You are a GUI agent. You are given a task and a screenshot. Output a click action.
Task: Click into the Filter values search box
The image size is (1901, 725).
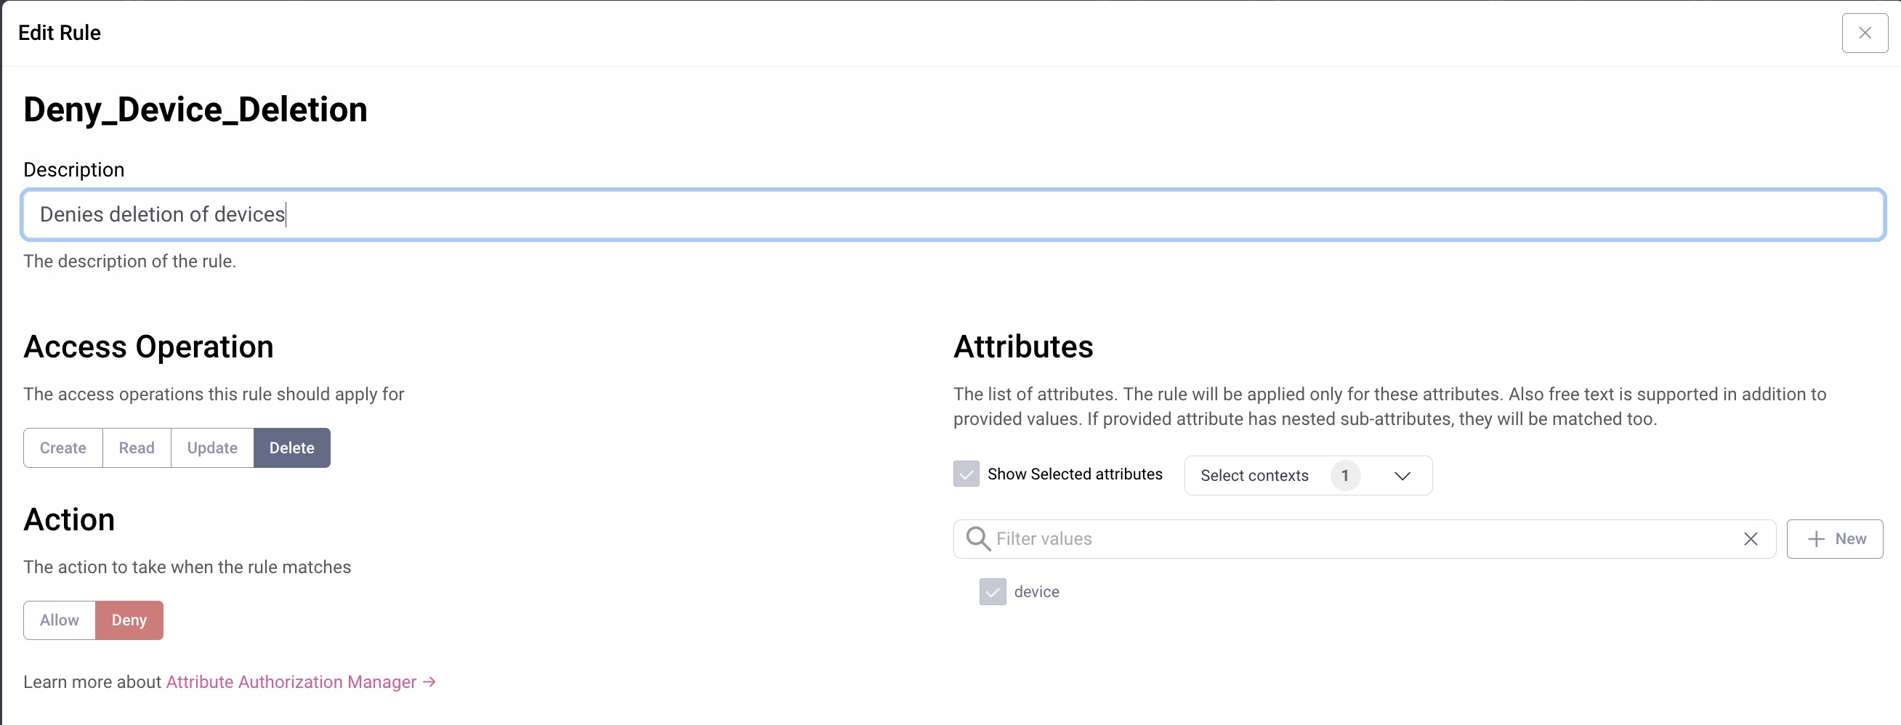[x=1364, y=539]
